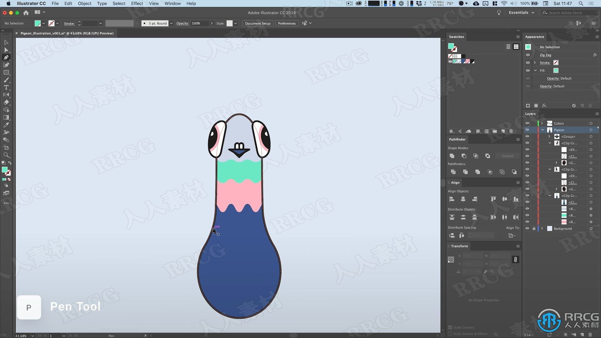Enable Scale Corners checkbox

coord(450,327)
